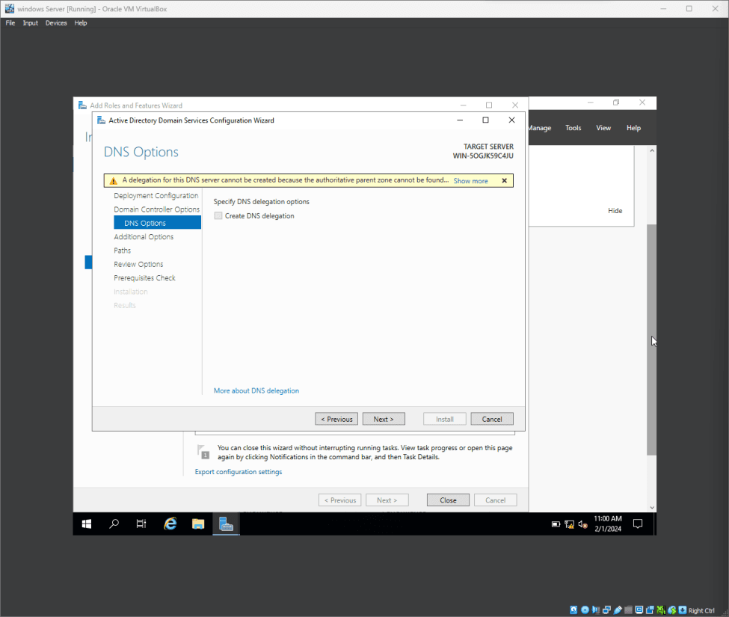
Task: Dismiss the DNS delegation warning banner
Action: [x=505, y=180]
